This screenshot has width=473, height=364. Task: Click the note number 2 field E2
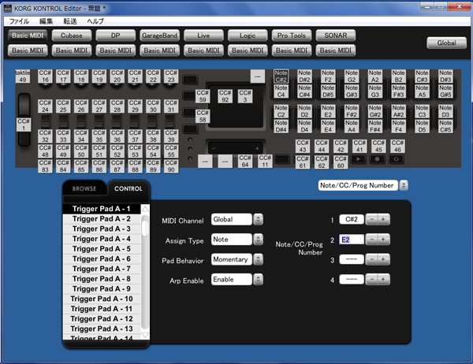tap(352, 240)
